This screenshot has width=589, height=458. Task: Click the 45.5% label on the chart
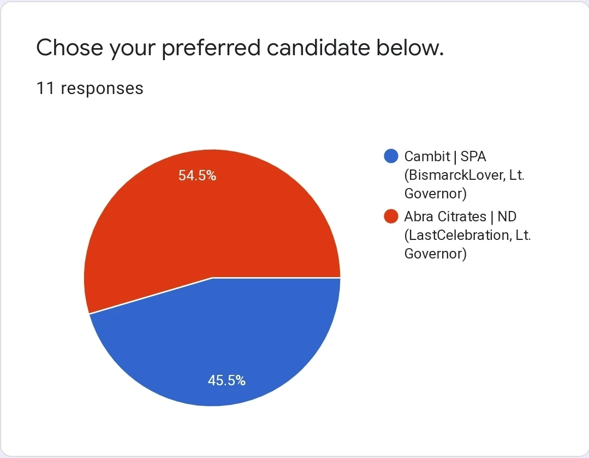tap(227, 381)
